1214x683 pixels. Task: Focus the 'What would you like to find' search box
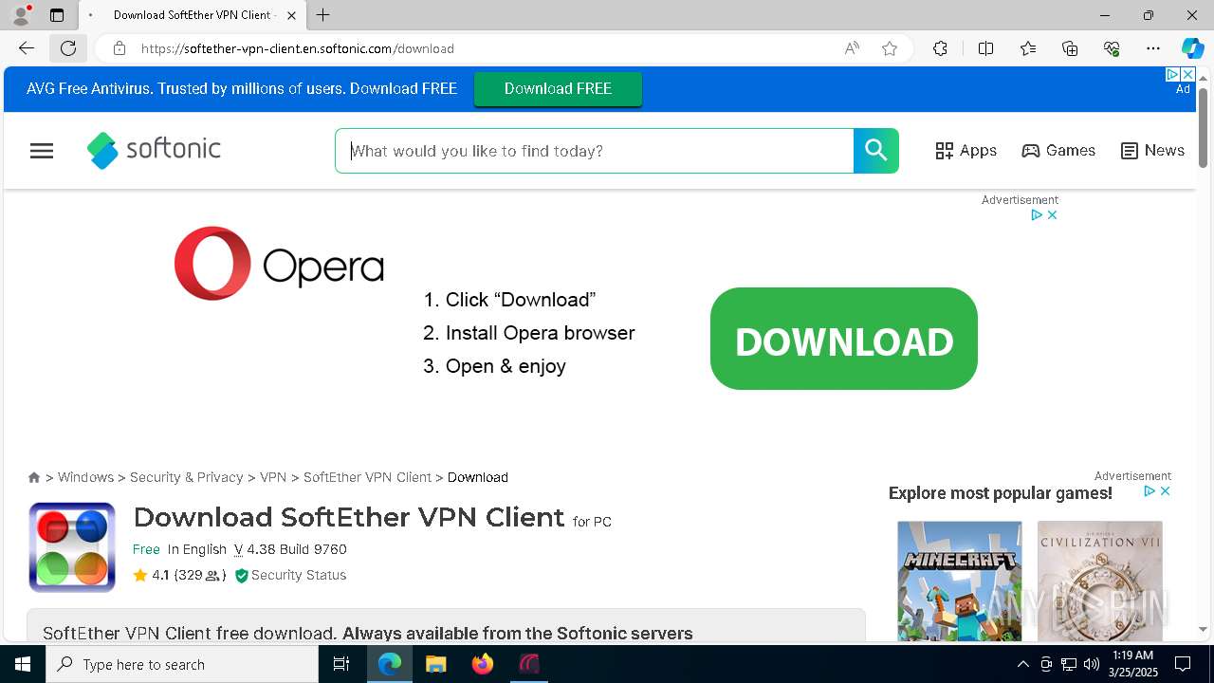click(595, 151)
